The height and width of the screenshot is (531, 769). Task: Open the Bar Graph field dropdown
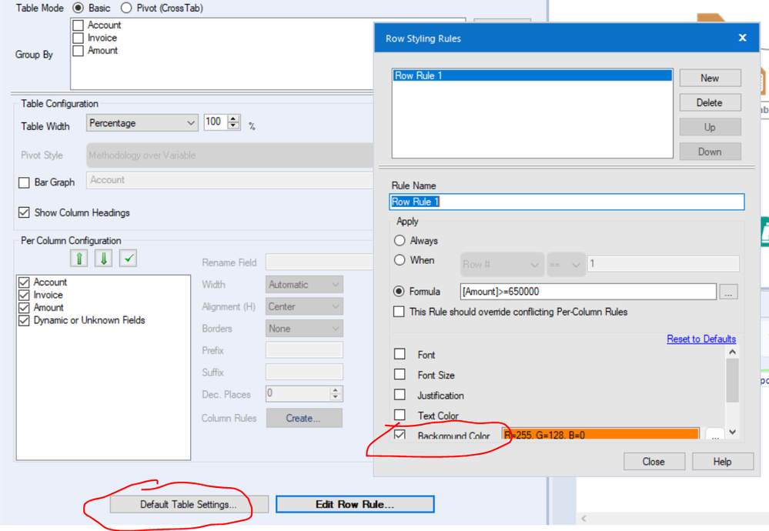(x=229, y=180)
